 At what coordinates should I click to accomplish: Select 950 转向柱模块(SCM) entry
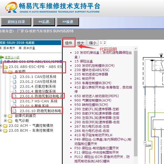(91, 105)
